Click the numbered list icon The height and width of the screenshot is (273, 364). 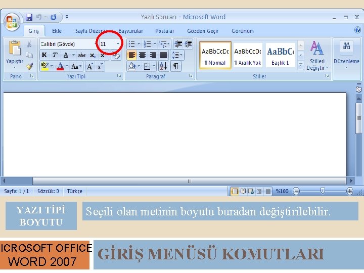tap(148, 43)
